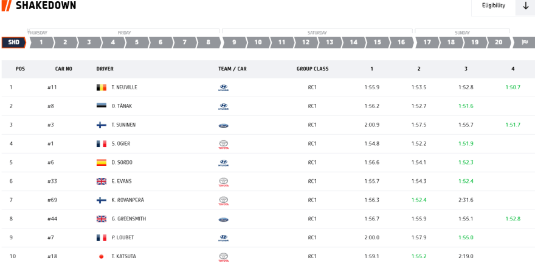Select stage 20 in the stage bar

499,43
